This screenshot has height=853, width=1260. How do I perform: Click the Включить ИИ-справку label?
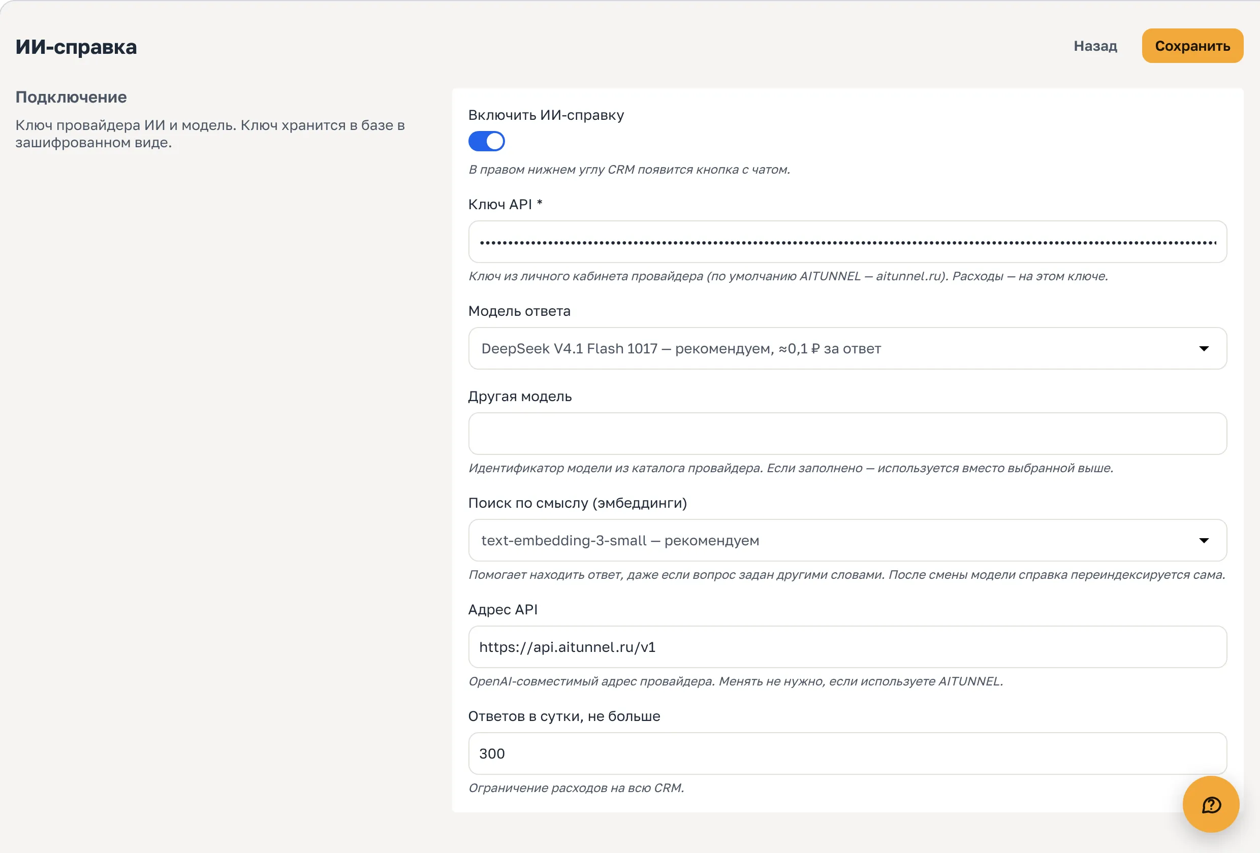[x=546, y=115]
